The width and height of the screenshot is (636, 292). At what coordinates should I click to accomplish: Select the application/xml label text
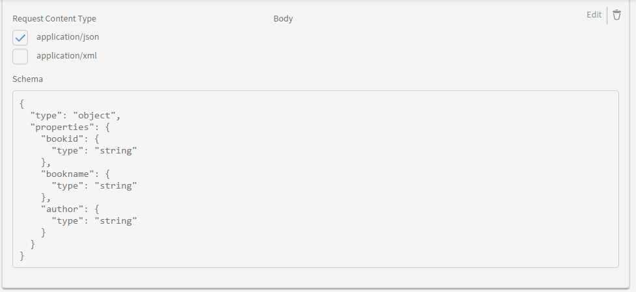pos(66,55)
